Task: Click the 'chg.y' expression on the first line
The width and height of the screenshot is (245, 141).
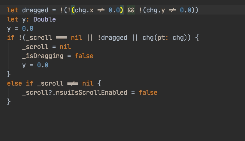Action: coord(156,10)
